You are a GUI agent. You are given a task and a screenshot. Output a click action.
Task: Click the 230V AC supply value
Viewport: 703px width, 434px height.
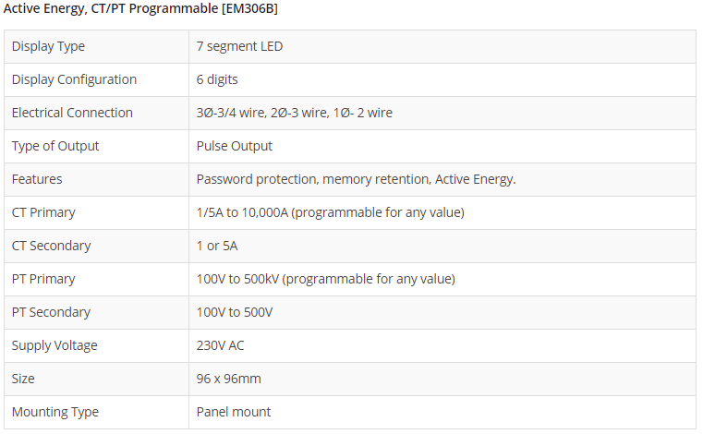tap(220, 345)
